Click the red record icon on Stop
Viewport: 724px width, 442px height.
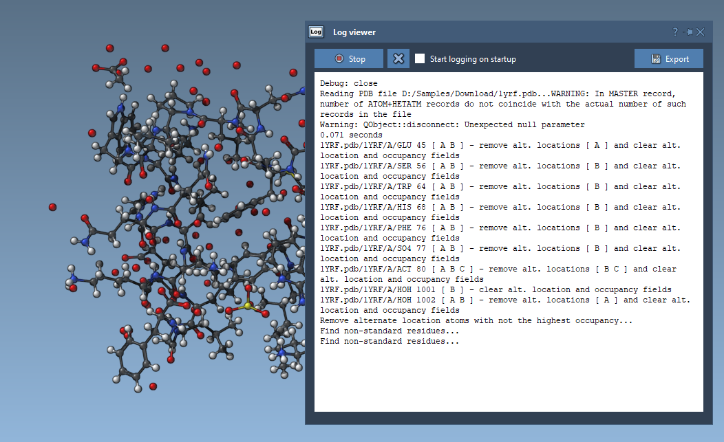[339, 59]
